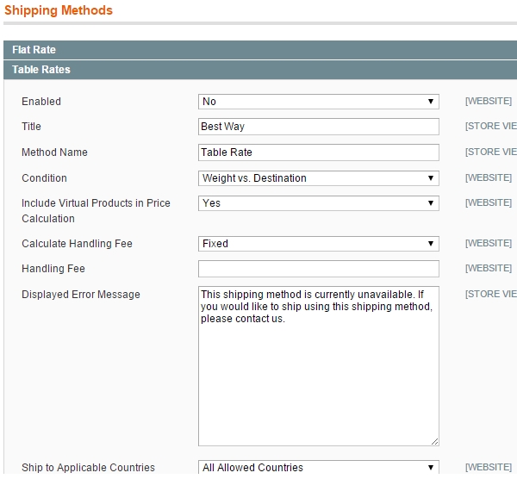Edit the Displayed Error Message textarea
Image resolution: width=517 pixels, height=479 pixels.
click(x=319, y=366)
